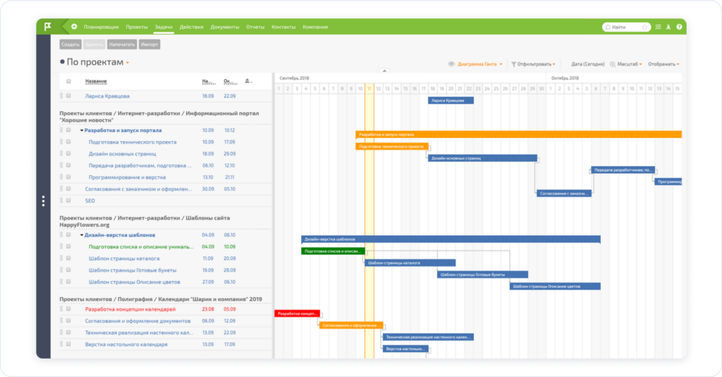Check the box for Лариса Кравцова row
722x377 pixels.
click(x=68, y=96)
